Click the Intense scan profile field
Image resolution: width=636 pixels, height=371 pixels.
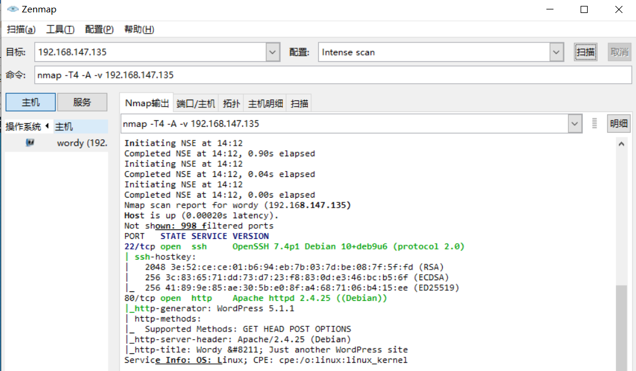434,52
